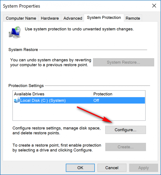Click the Windows drive icon beside Local Disk

tap(17, 100)
